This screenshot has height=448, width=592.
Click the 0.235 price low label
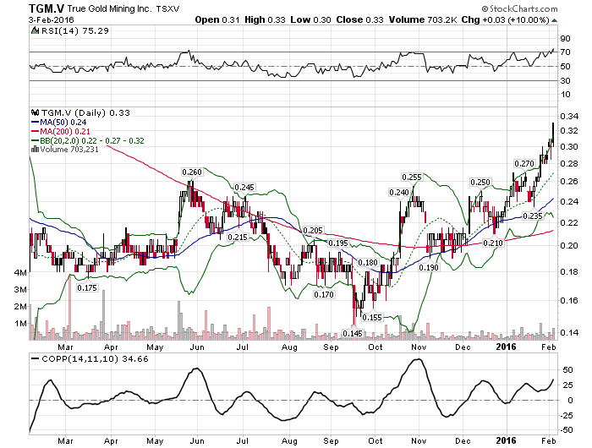pyautogui.click(x=532, y=216)
